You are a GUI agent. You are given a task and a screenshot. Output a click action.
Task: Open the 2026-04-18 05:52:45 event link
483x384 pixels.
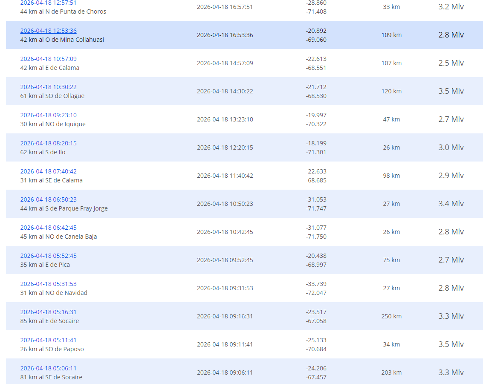(x=48, y=256)
